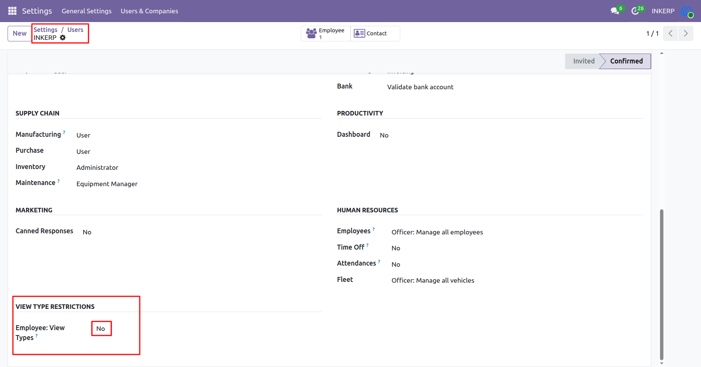Show help tooltip for Employees

point(373,229)
